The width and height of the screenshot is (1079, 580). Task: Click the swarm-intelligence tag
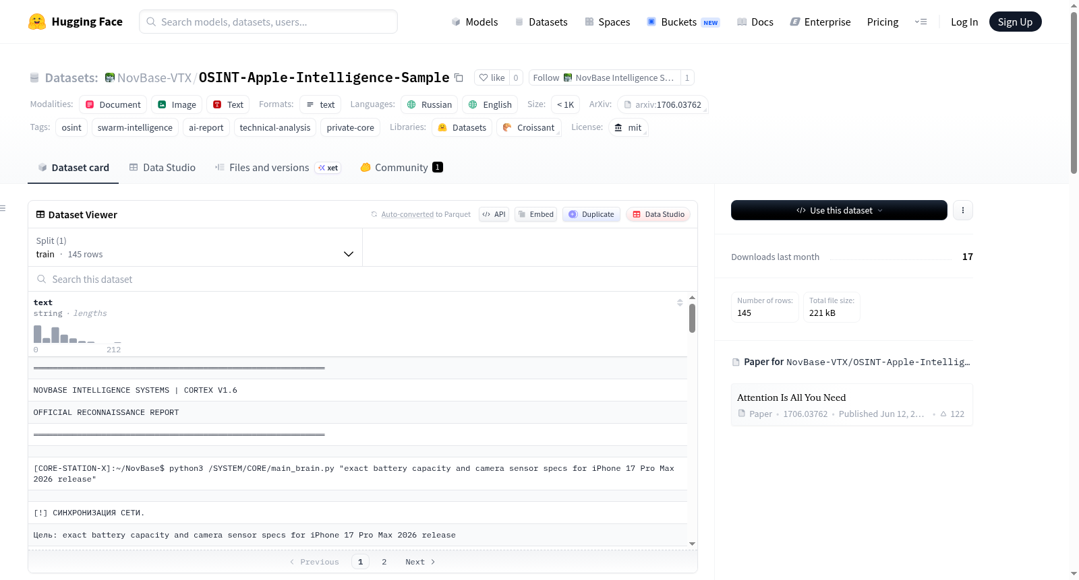[x=135, y=127]
